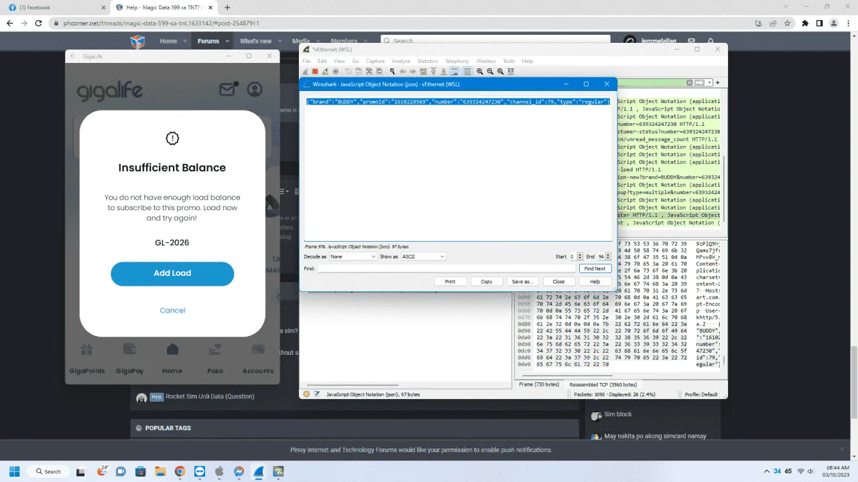Click Close button in JSON dialog

coord(558,282)
